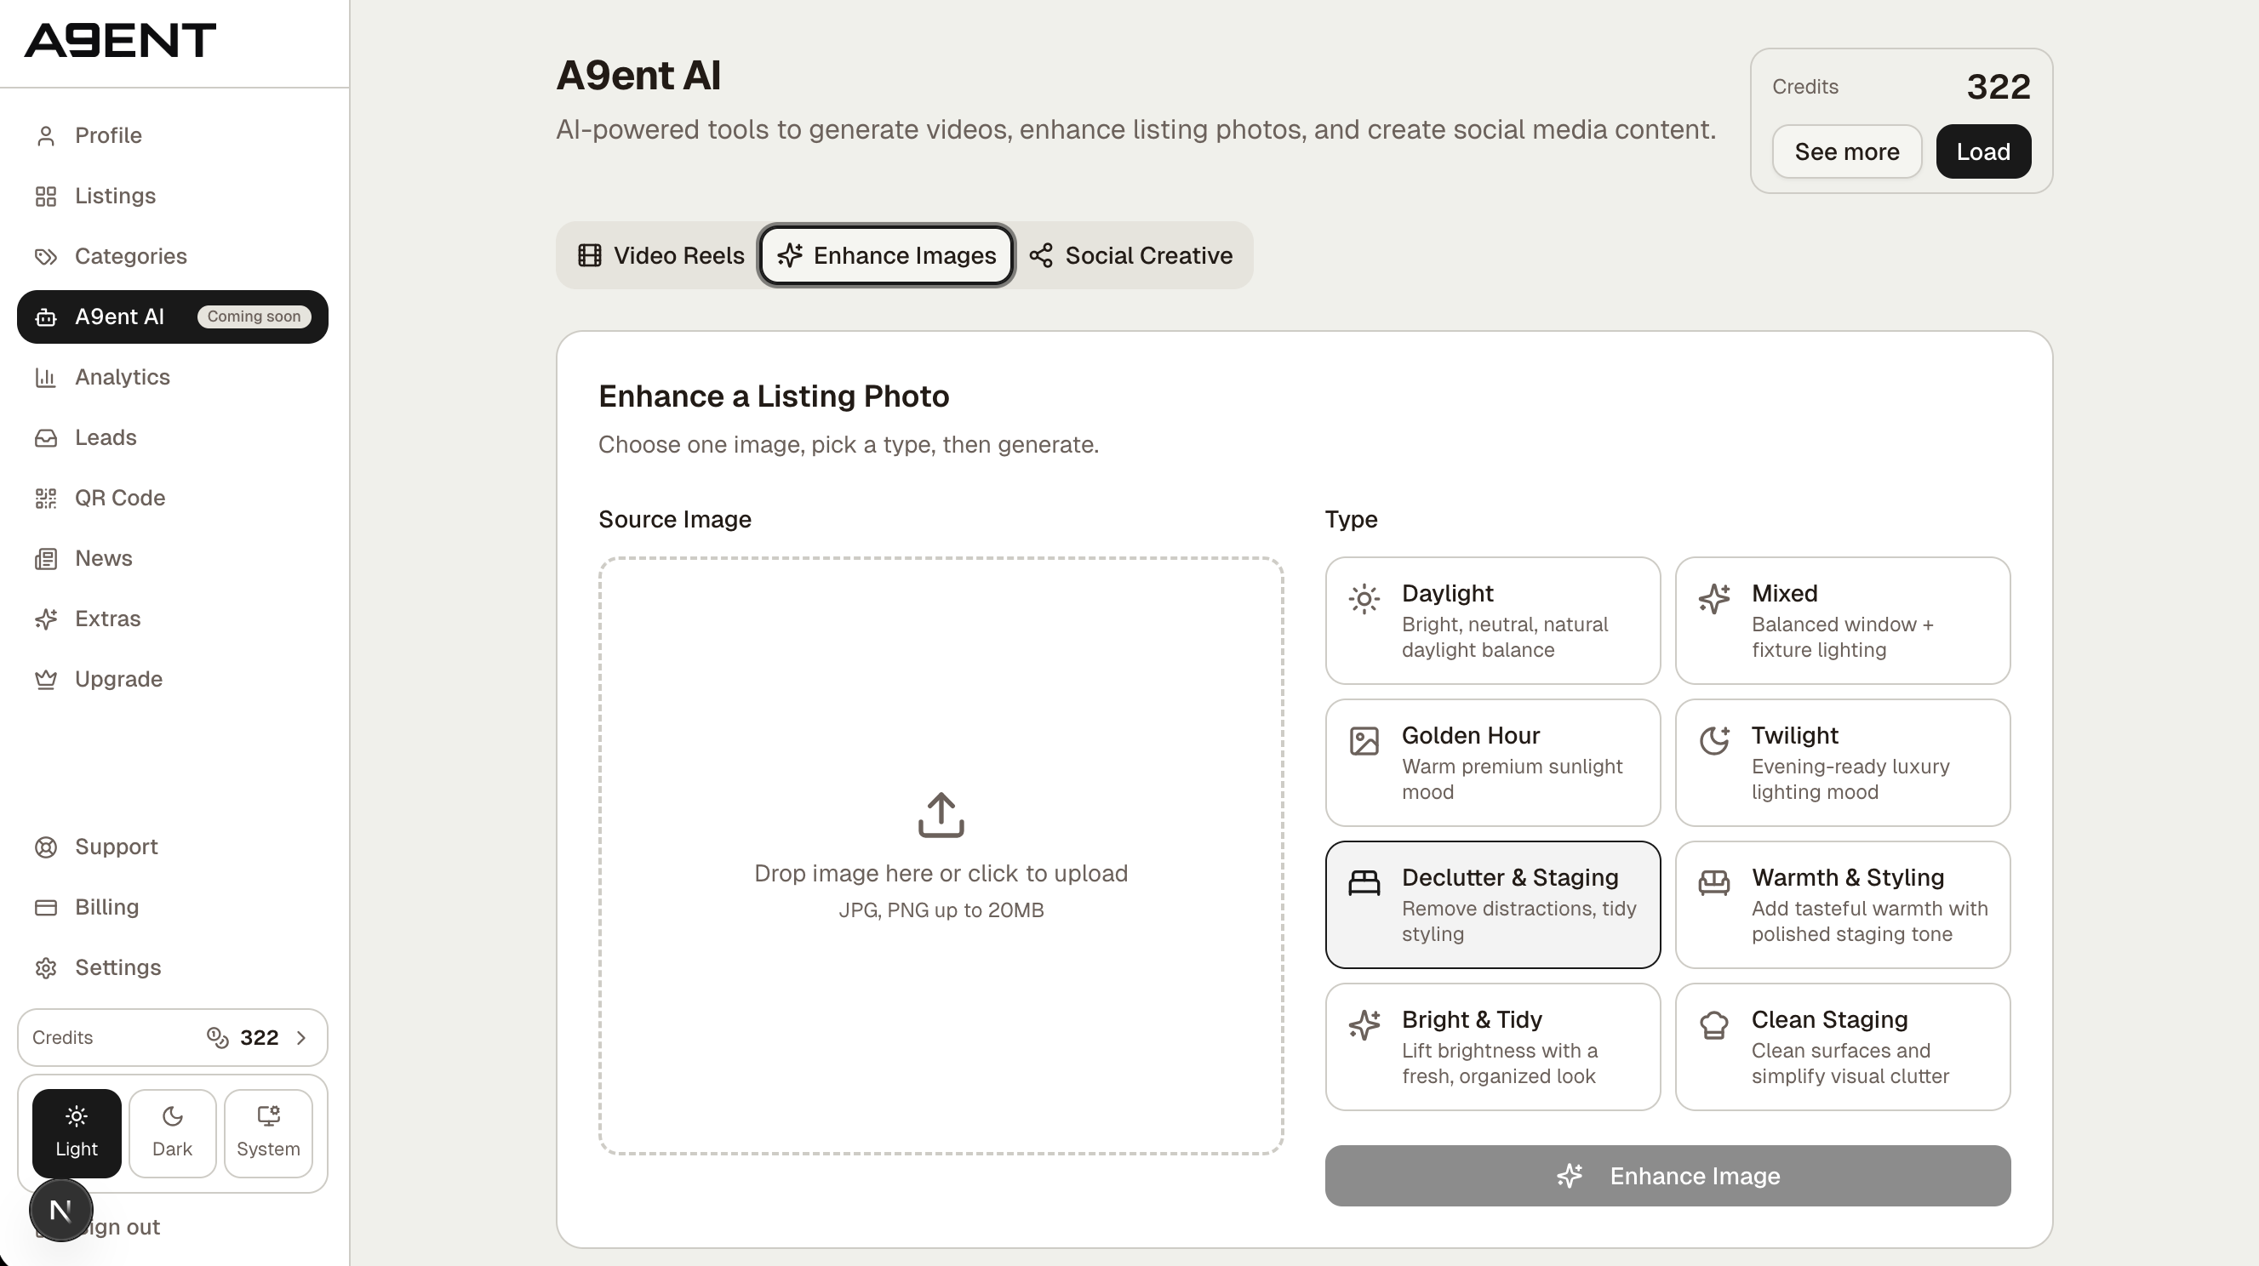Open Analytics via the chart icon
Viewport: 2259px width, 1266px height.
tap(47, 376)
